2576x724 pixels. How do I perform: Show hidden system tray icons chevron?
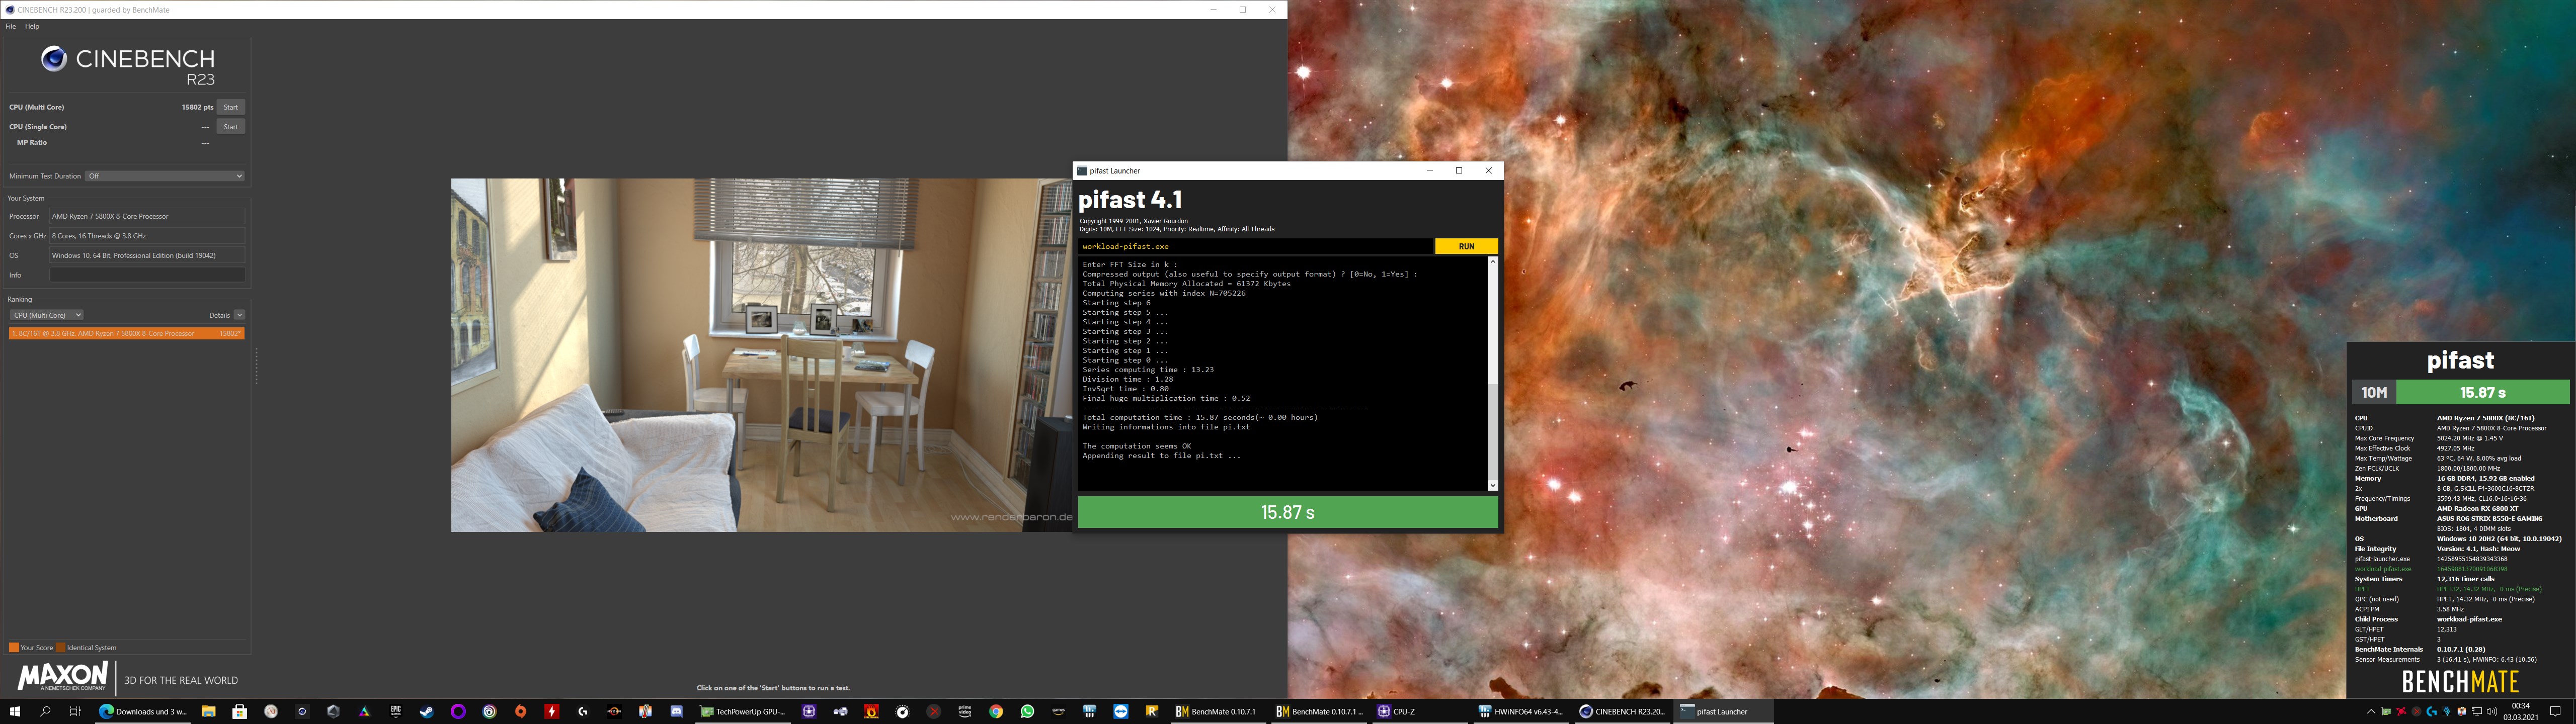pos(2370,712)
